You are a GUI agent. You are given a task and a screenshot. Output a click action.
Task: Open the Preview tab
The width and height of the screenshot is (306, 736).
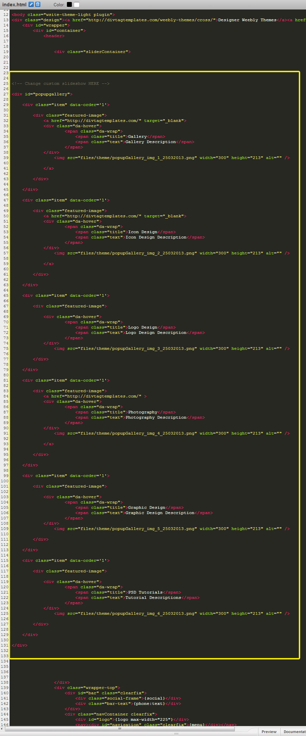(x=269, y=732)
